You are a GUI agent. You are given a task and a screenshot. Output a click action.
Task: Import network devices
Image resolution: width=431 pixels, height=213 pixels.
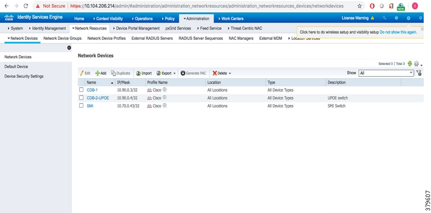pyautogui.click(x=144, y=73)
